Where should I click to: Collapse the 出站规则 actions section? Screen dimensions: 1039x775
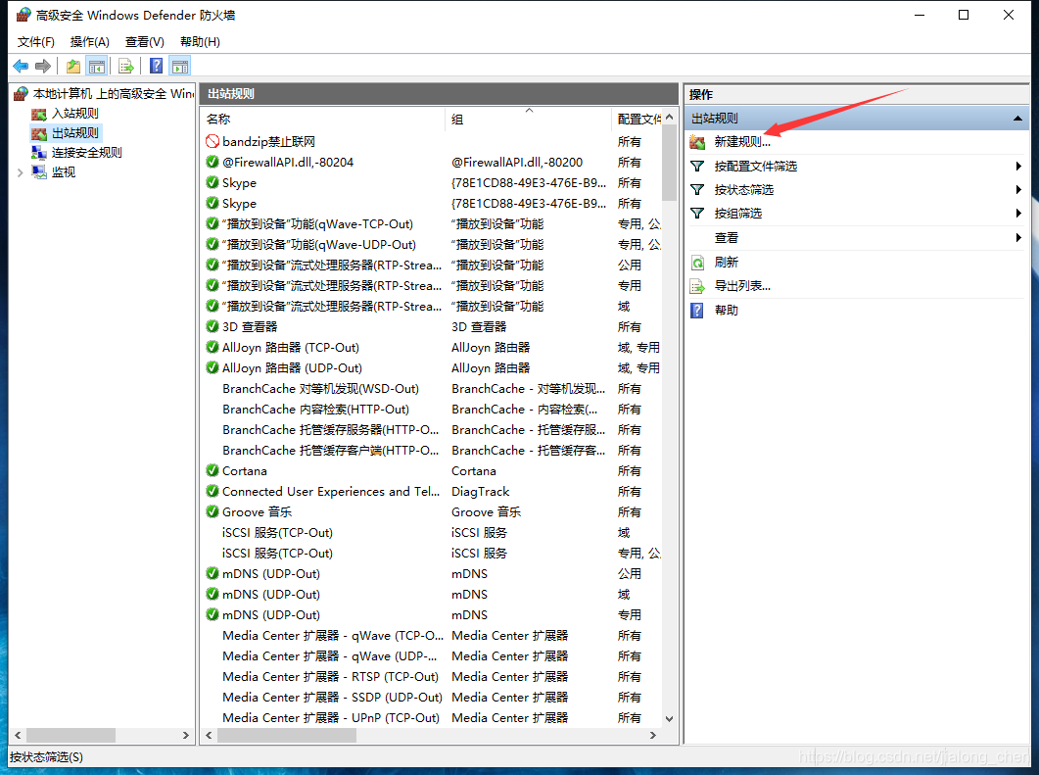coord(1017,119)
